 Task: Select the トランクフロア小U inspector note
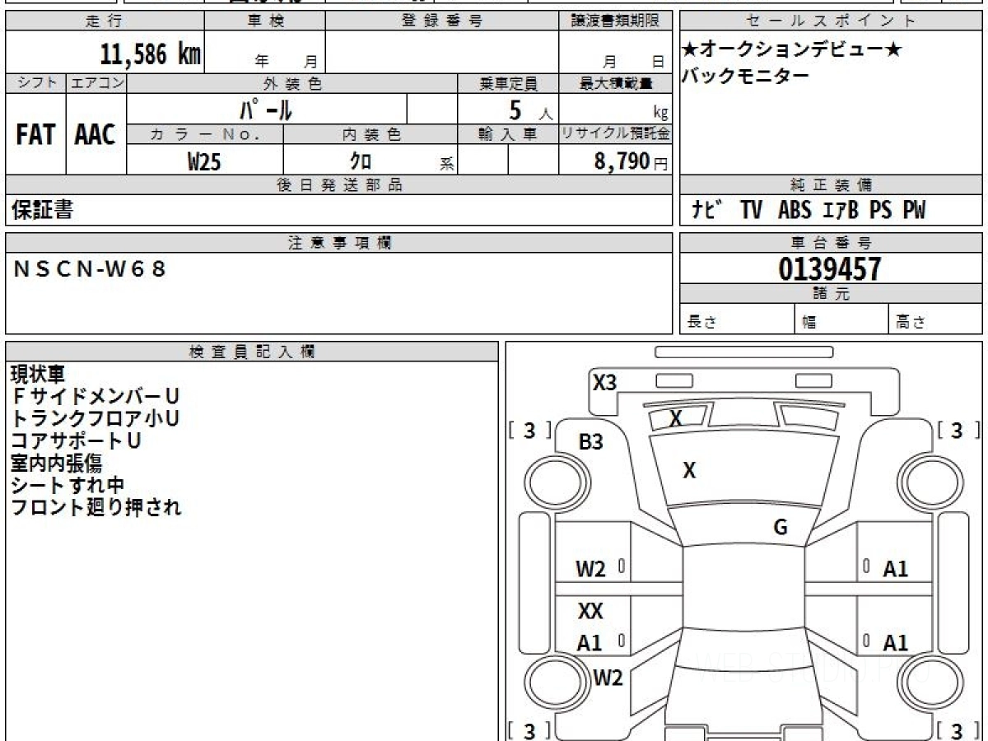tap(96, 419)
